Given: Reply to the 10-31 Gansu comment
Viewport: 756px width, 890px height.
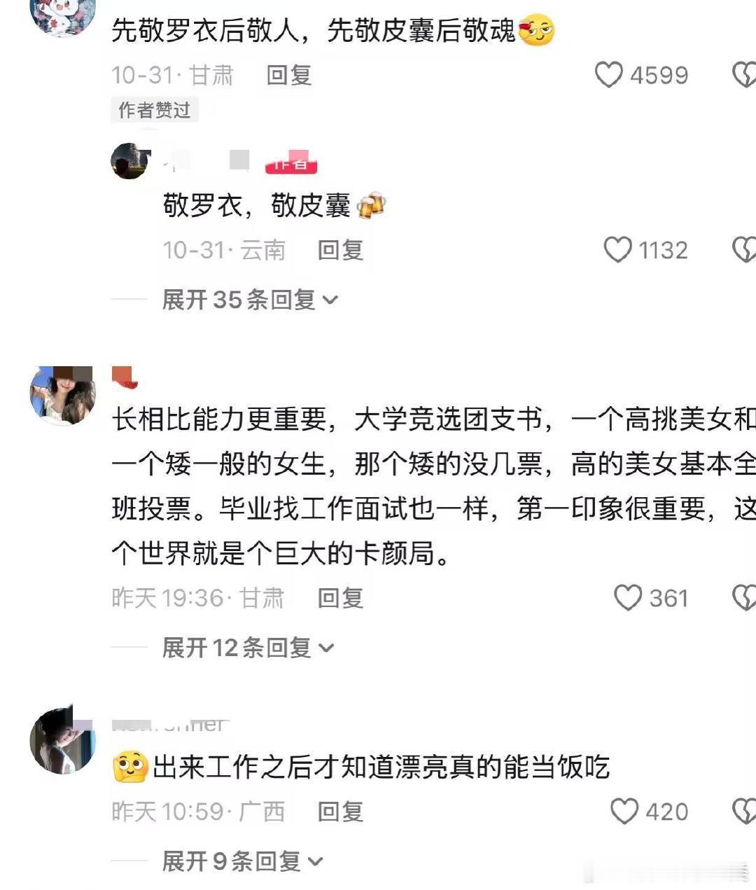Looking at the screenshot, I should 289,75.
